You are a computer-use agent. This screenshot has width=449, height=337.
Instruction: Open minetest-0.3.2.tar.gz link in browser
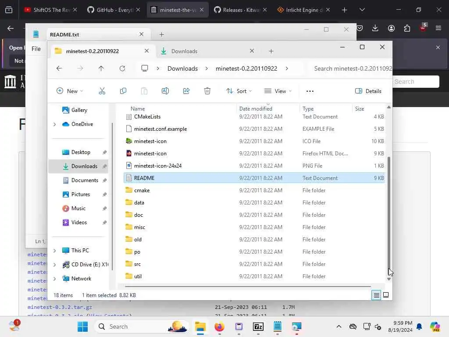(x=60, y=307)
